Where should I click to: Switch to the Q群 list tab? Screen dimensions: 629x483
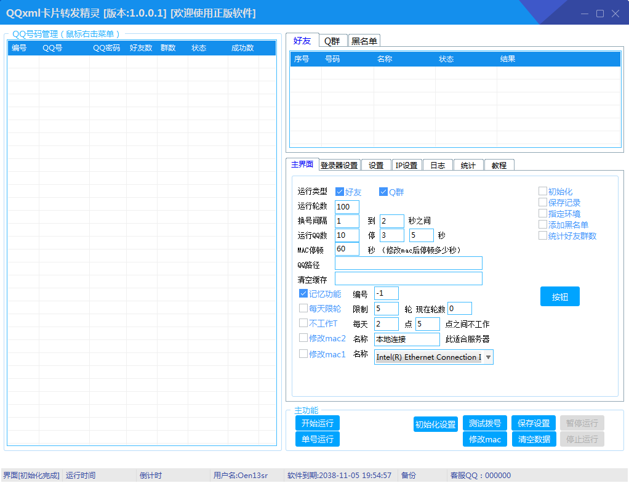332,41
